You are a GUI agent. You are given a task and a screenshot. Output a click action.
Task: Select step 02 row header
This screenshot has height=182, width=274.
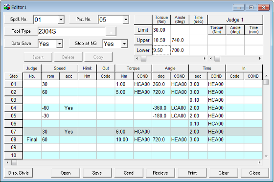pyautogui.click(x=14, y=92)
